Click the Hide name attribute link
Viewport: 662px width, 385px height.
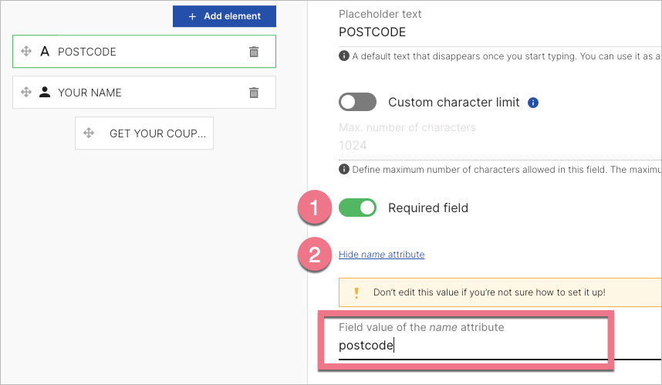pos(381,255)
